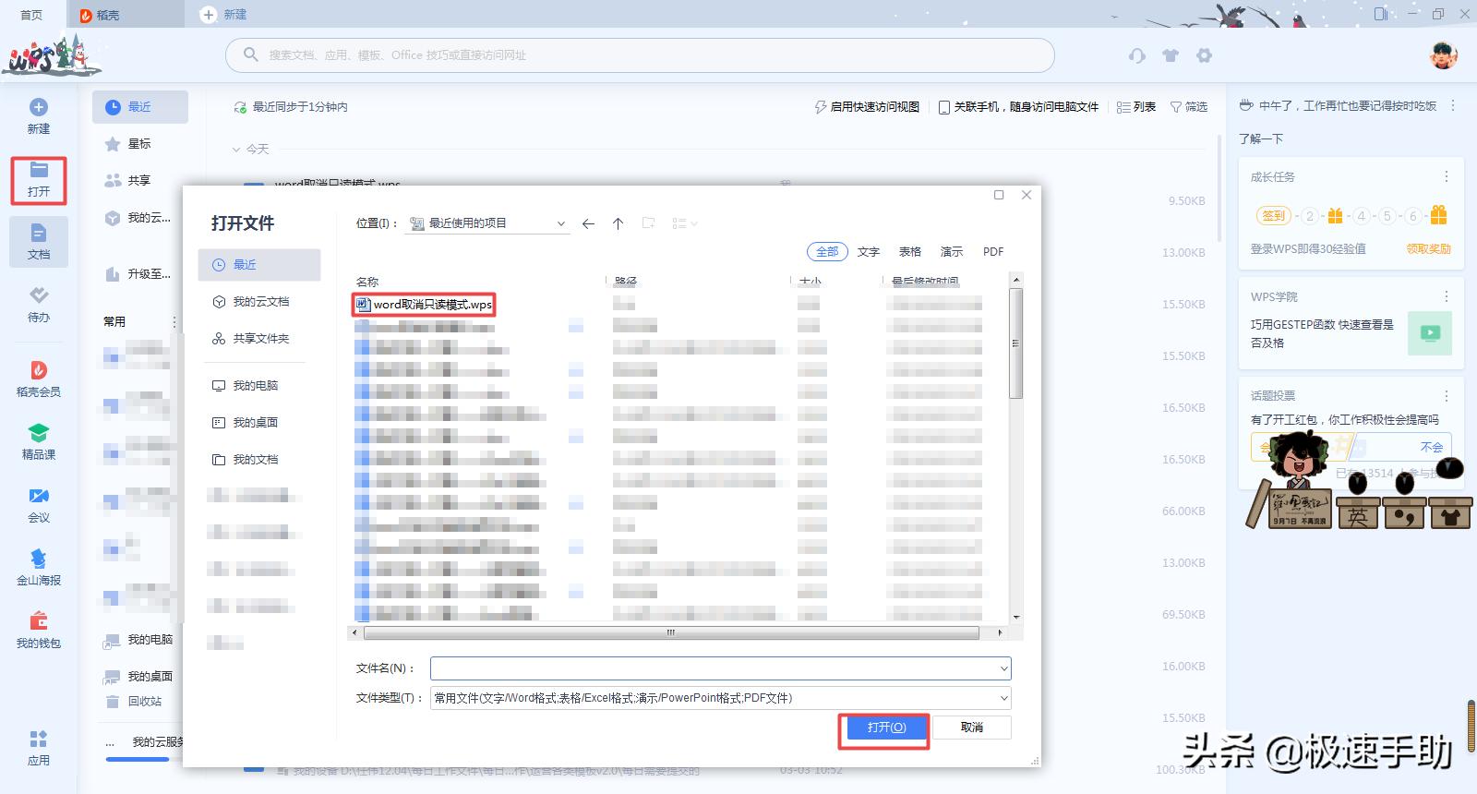Switch to 首页 tab at top
Image resolution: width=1477 pixels, height=794 pixels.
pos(31,15)
